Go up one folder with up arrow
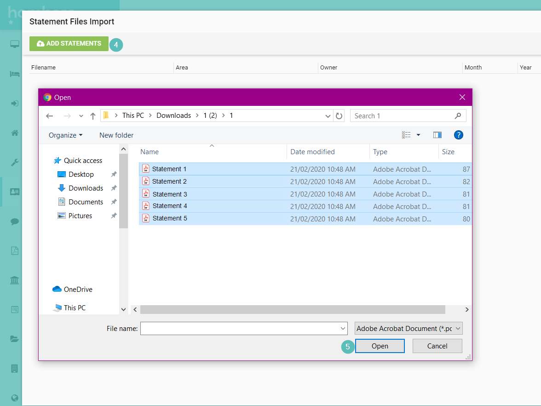The height and width of the screenshot is (406, 541). click(x=93, y=116)
